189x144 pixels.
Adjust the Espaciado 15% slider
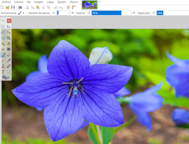(x=173, y=13)
